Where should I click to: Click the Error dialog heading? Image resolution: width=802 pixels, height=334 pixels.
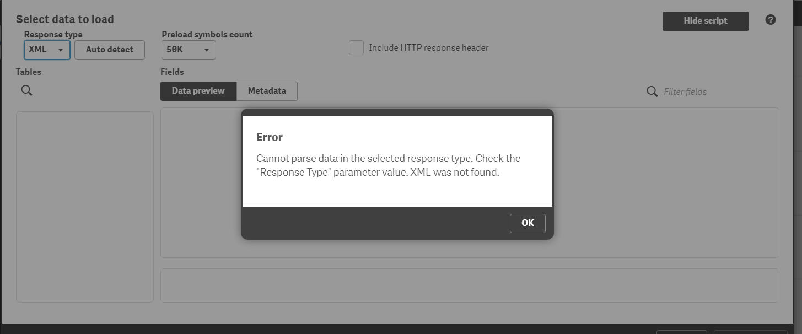click(x=270, y=137)
